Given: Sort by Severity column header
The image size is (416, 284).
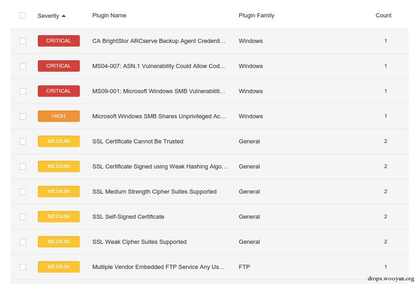Looking at the screenshot, I should tap(48, 16).
